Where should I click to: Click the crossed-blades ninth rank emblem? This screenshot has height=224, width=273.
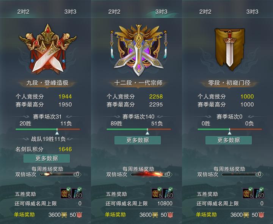tap(47, 49)
